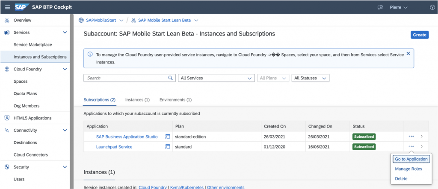The width and height of the screenshot is (438, 189).
Task: Show details arrow for SAP Business Application Studio
Action: [x=421, y=137]
